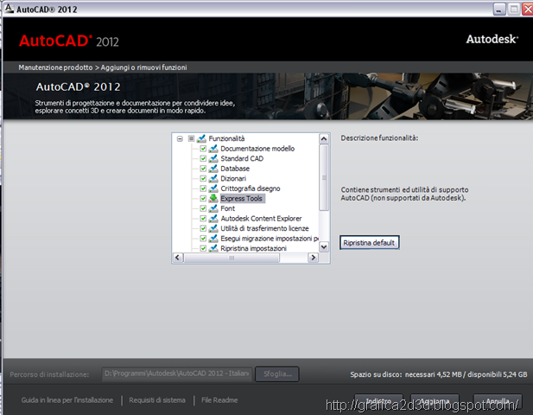Open Guida in linea per l'installazione link
The height and width of the screenshot is (415, 533).
(x=67, y=400)
